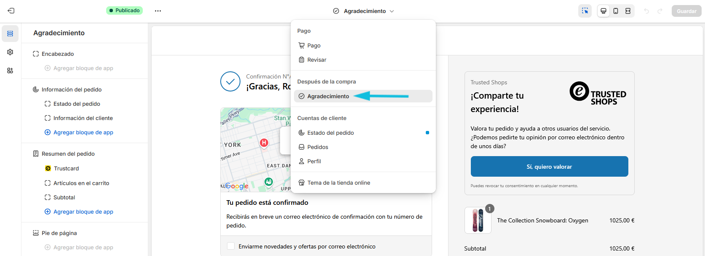Image resolution: width=705 pixels, height=256 pixels.
Task: Open the Sections panel icon in sidebar
Action: [10, 34]
